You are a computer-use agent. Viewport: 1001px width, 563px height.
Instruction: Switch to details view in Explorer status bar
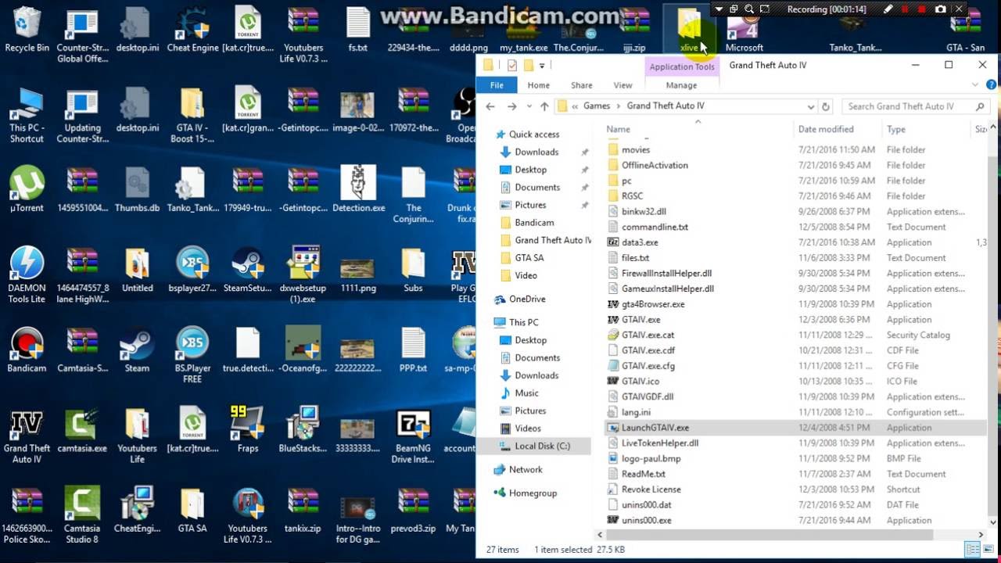pos(973,550)
